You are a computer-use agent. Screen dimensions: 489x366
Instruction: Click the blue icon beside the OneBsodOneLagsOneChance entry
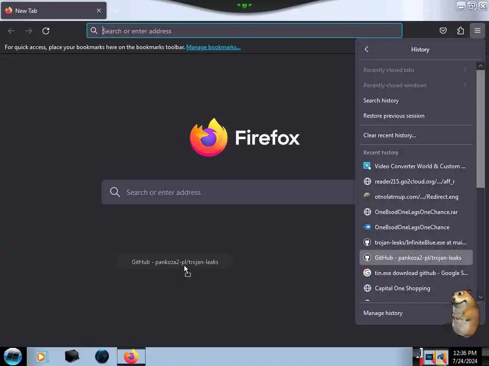[x=367, y=227]
